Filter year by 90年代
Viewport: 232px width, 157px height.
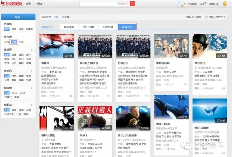pyautogui.click(x=8, y=97)
